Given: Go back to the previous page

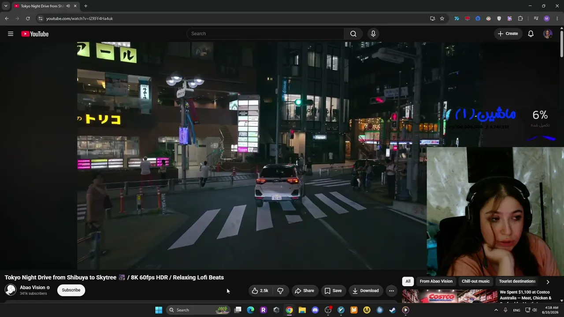Looking at the screenshot, I should coord(7,18).
